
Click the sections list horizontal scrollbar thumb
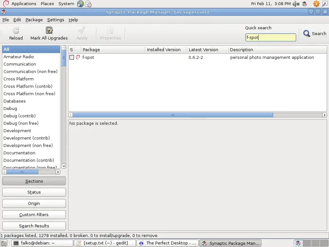coord(22,172)
